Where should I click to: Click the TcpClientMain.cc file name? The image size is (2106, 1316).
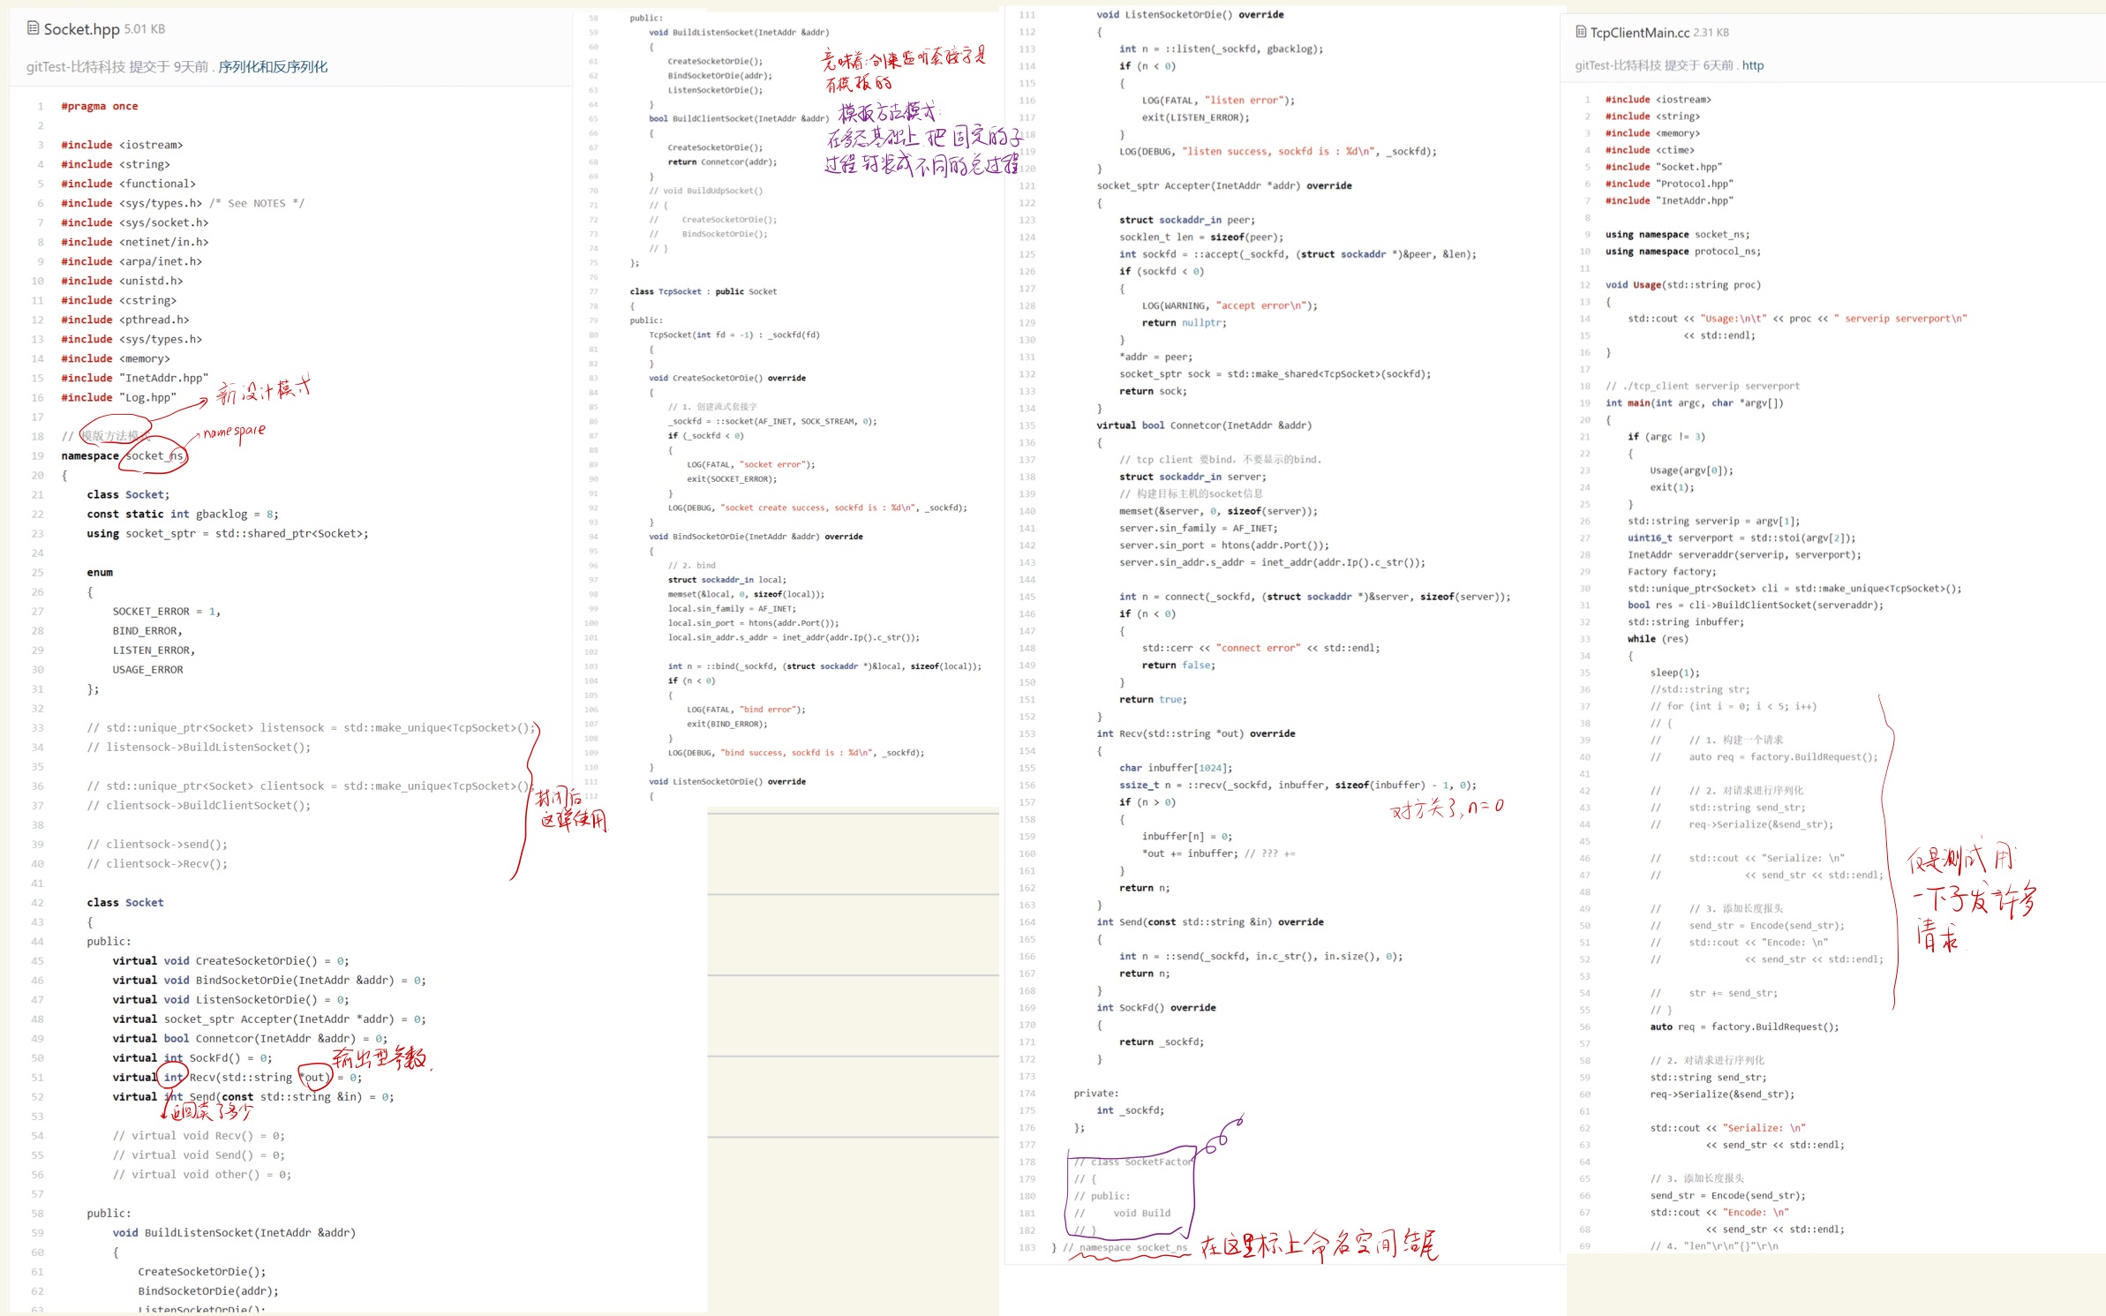point(1639,33)
